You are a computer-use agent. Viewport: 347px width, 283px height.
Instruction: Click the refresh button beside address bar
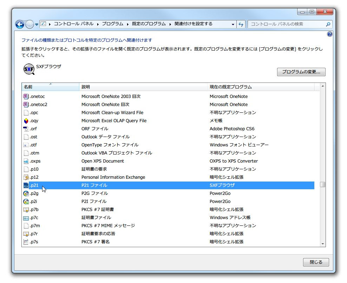pos(241,24)
